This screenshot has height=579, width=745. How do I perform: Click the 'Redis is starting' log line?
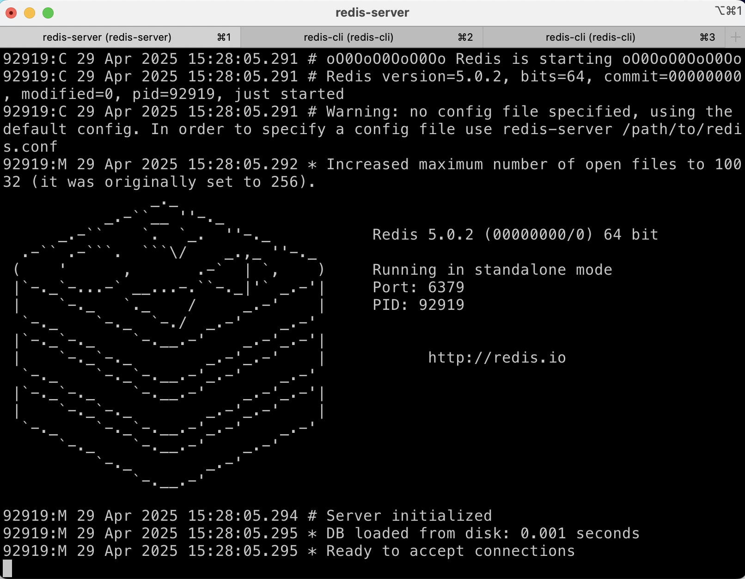[x=372, y=59]
